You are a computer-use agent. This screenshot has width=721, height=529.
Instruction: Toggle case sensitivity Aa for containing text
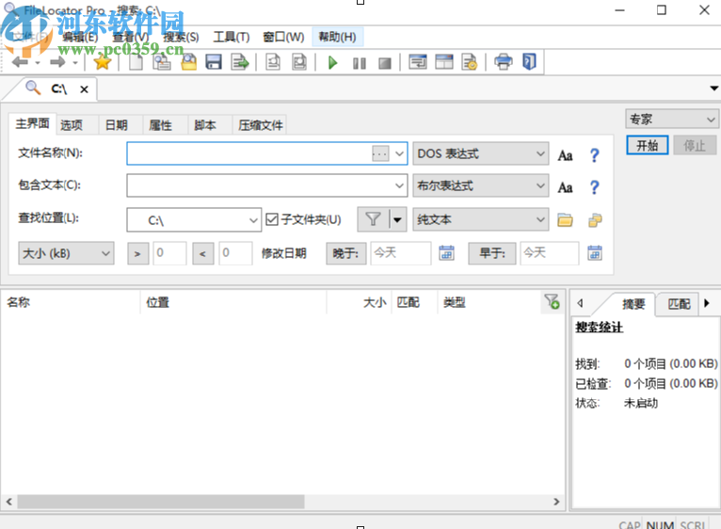click(565, 187)
